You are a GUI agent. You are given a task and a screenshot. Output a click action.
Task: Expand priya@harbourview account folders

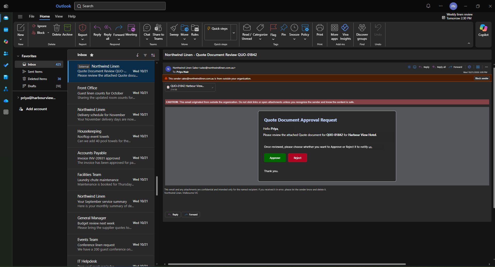point(18,98)
